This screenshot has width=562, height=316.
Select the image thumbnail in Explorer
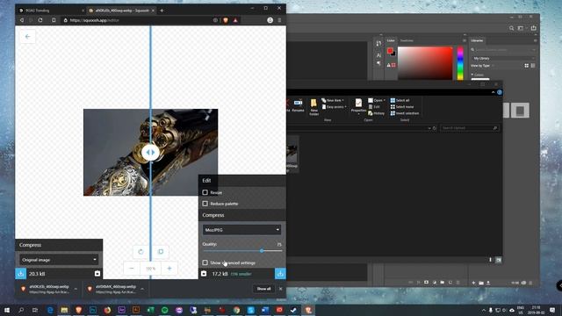pyautogui.click(x=292, y=154)
